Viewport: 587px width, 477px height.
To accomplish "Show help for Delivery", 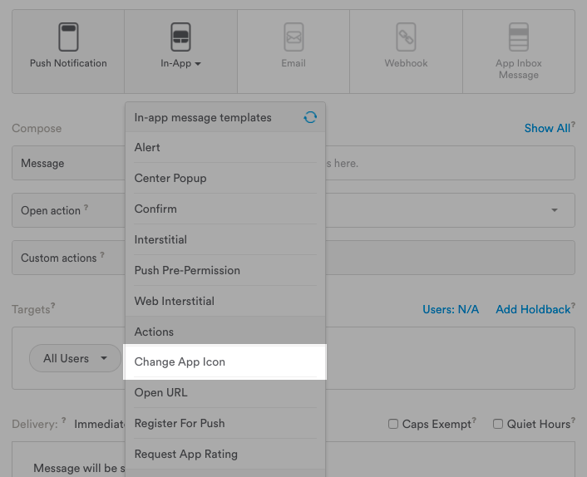I will [64, 420].
